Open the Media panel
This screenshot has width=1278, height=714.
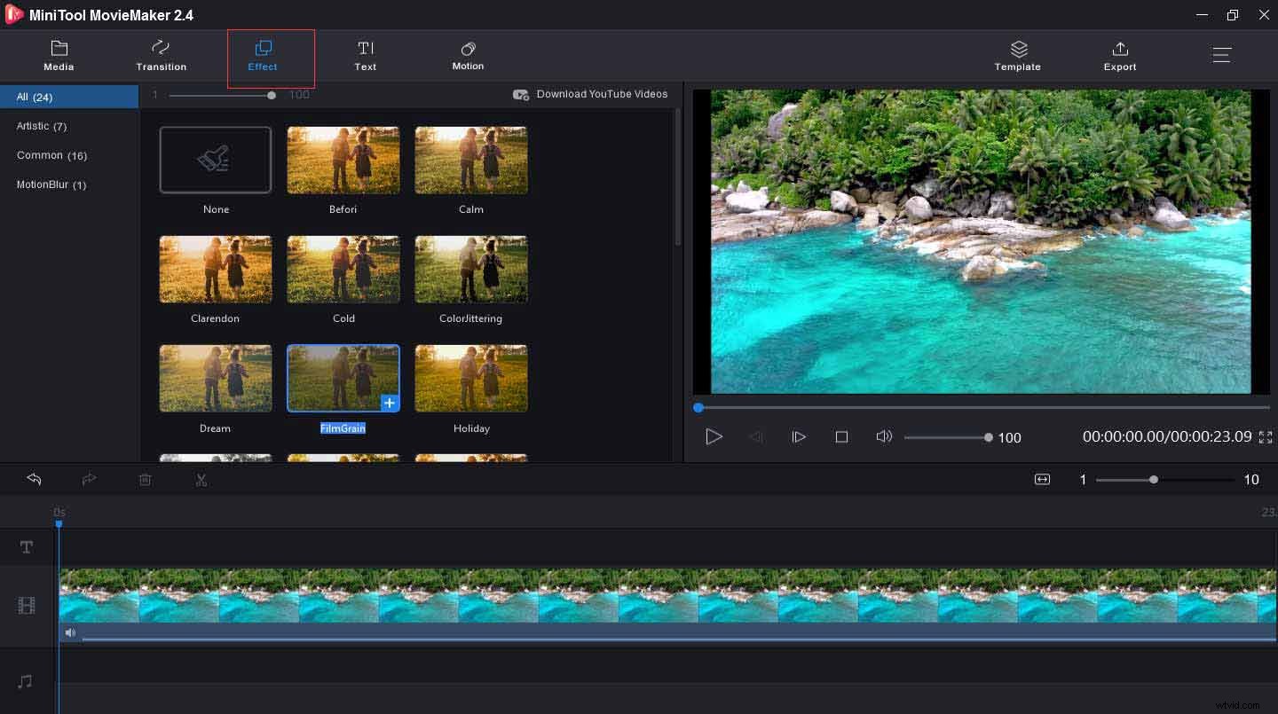click(x=59, y=55)
